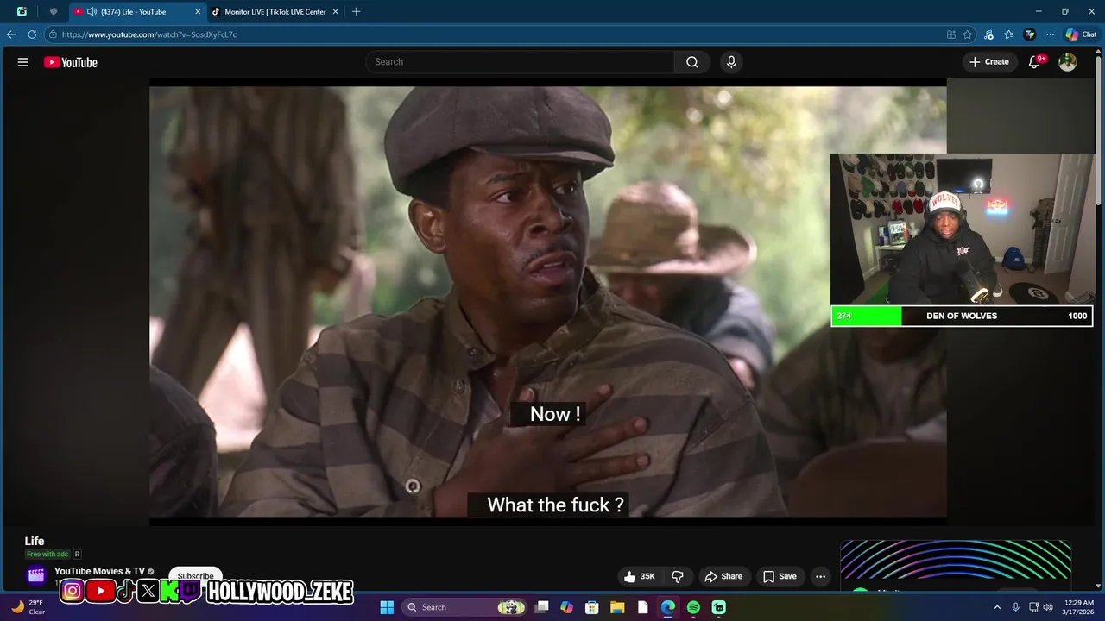Screen dimensions: 1105x621
Task: Mute the YouTube tab via speaker icon
Action: click(92, 12)
